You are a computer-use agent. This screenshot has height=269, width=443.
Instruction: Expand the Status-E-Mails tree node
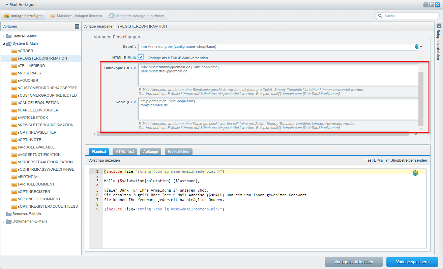pyautogui.click(x=4, y=36)
